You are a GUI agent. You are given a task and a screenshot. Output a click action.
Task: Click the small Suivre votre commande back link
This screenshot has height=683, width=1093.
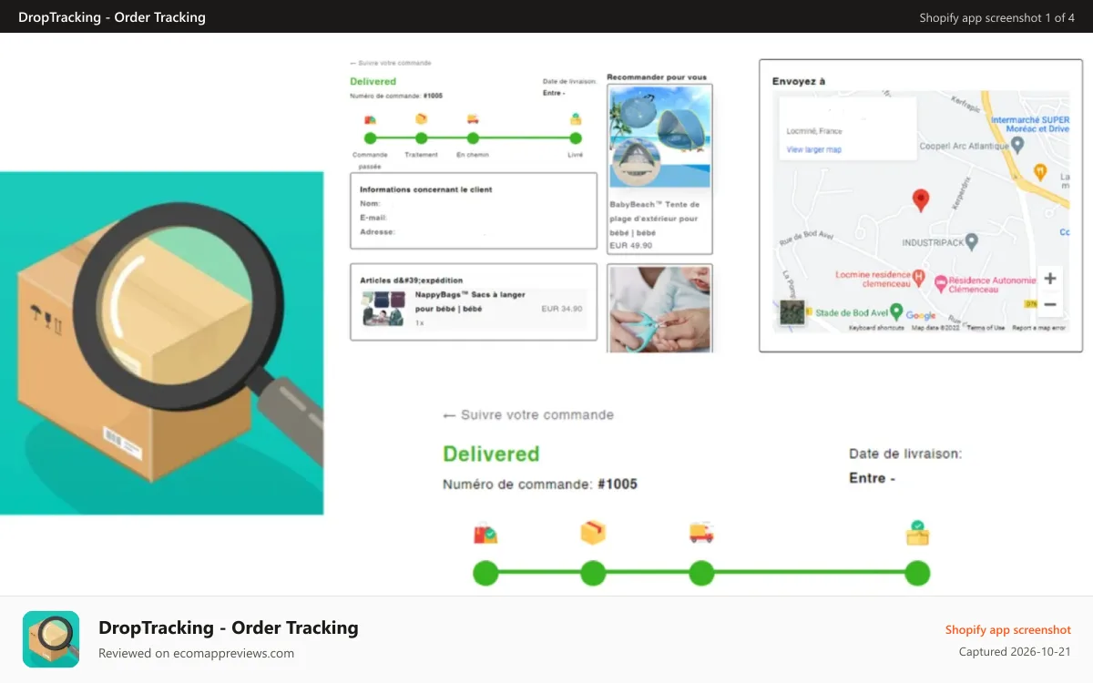(x=391, y=63)
